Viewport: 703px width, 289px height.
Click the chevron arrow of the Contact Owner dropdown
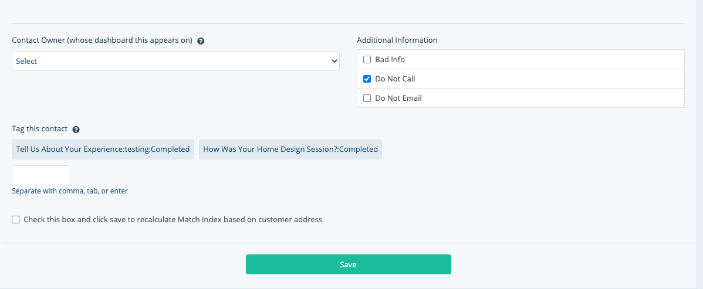pyautogui.click(x=334, y=61)
